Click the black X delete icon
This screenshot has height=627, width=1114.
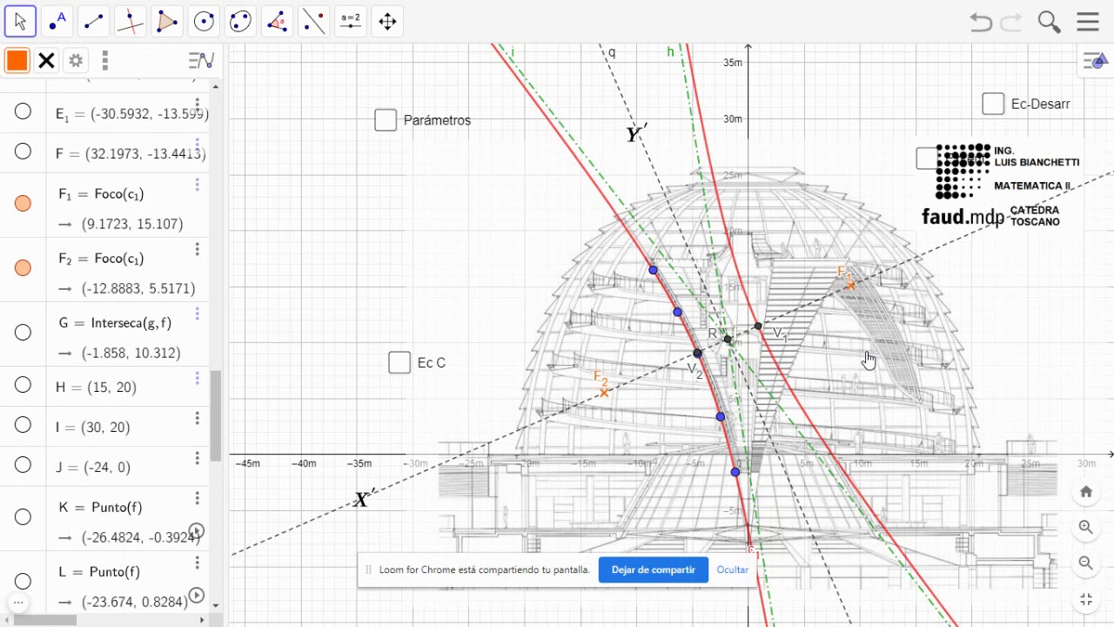click(x=47, y=60)
